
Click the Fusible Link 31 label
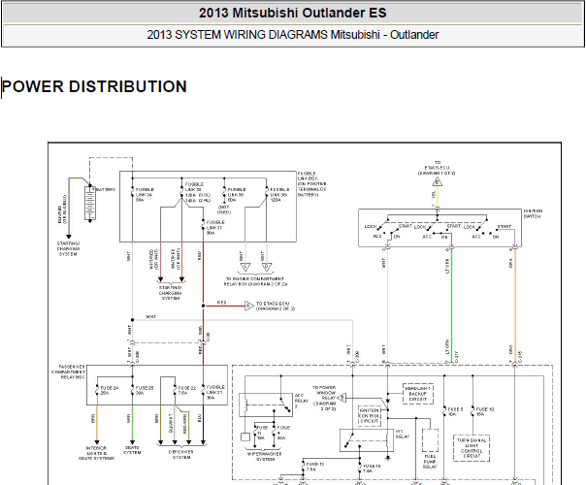point(215,392)
